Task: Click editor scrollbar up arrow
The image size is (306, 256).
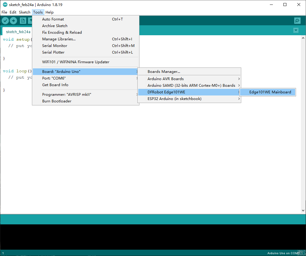Action: click(x=303, y=38)
